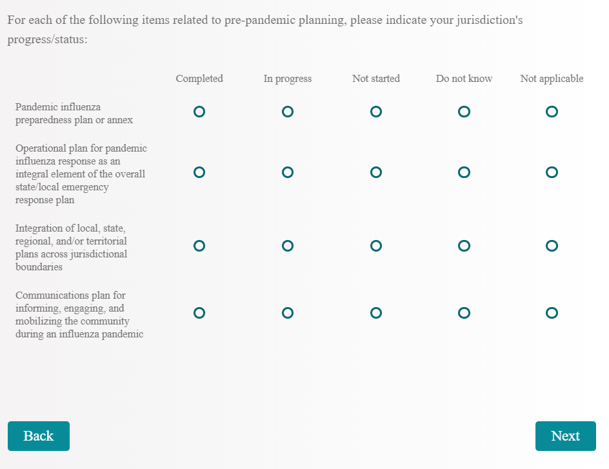Choose In progress for Operational plan row

click(x=288, y=172)
